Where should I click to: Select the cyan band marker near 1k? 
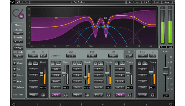coord(106,36)
